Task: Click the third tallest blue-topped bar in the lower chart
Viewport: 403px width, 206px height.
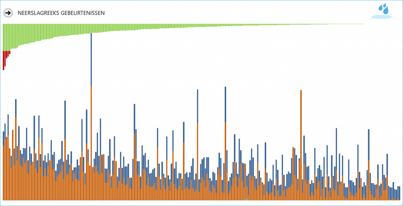Action: click(198, 106)
